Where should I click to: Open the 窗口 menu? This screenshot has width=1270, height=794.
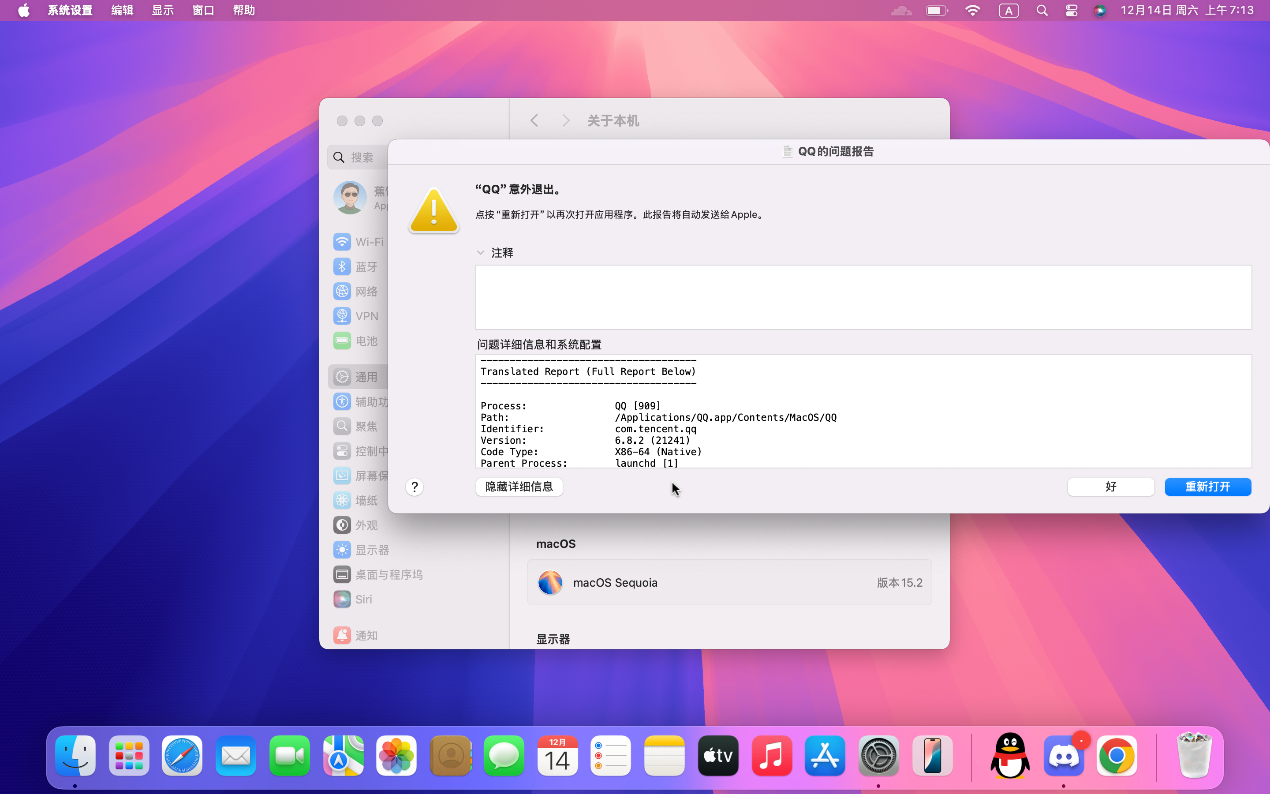tap(203, 11)
